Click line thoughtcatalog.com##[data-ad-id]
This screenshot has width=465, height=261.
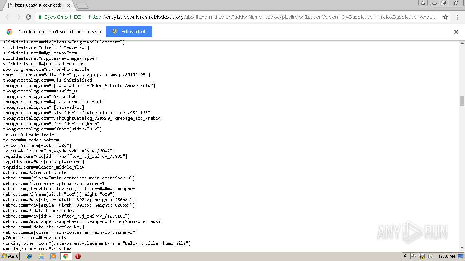[44, 107]
